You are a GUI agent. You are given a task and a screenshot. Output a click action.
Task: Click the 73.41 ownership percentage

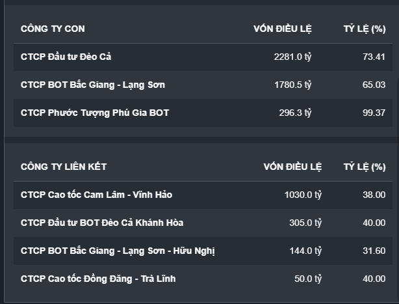[374, 57]
